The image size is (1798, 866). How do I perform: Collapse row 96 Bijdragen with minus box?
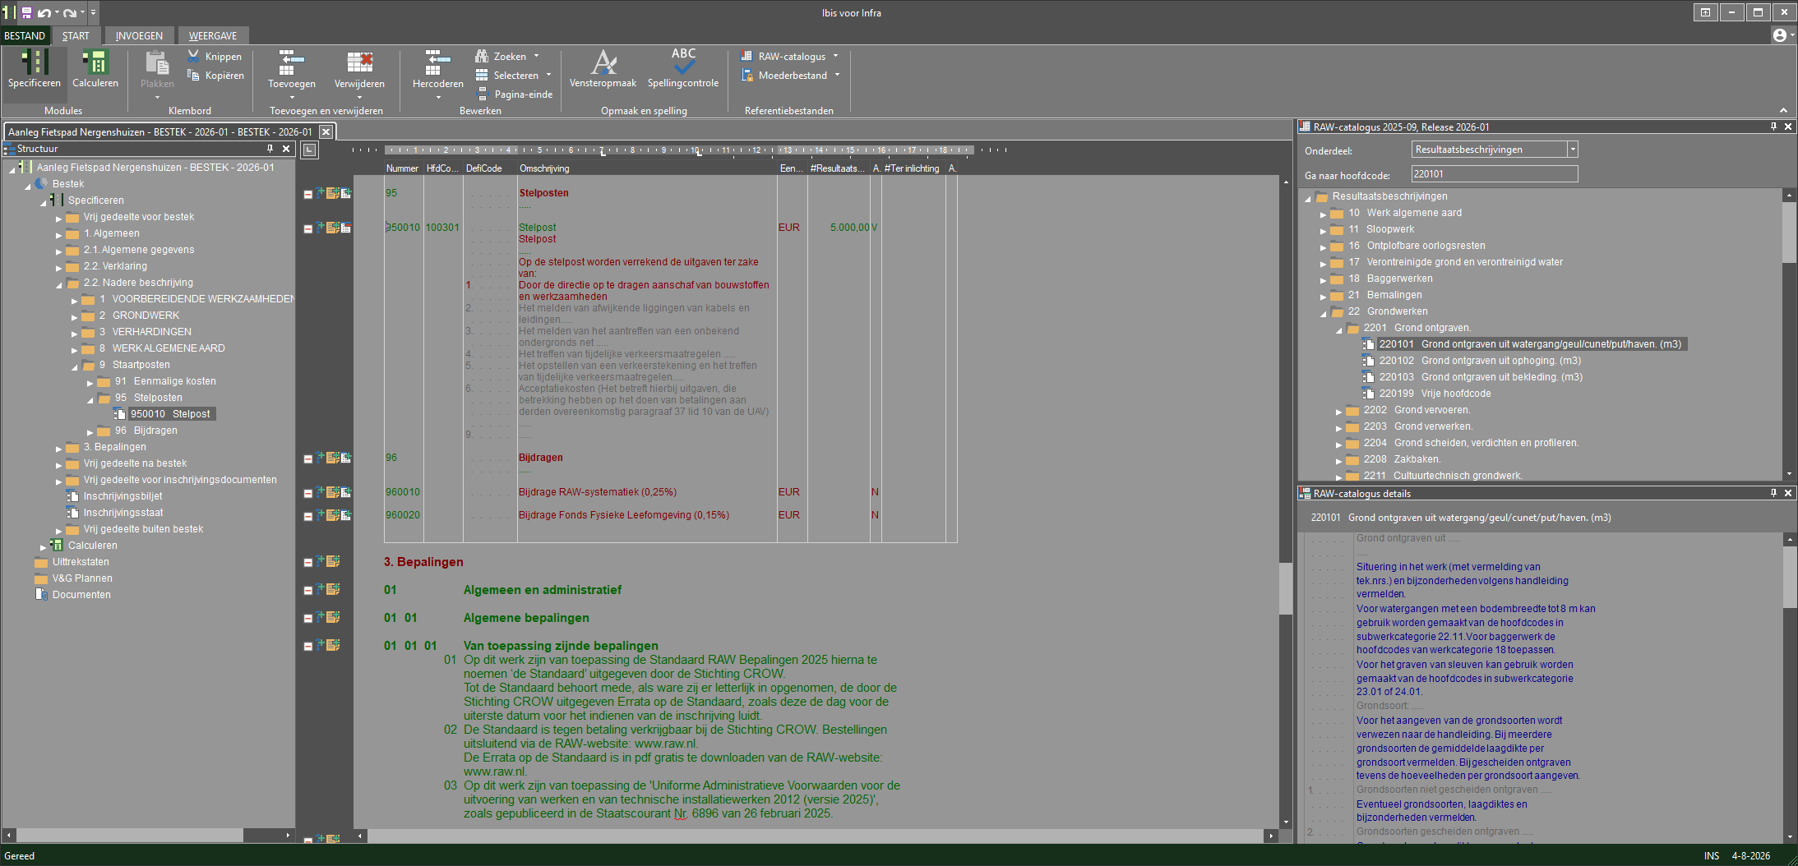coord(307,459)
